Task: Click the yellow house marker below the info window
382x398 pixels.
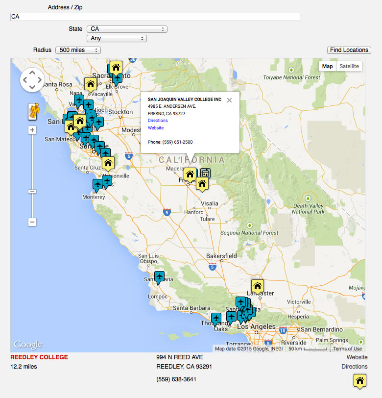Action: pos(190,174)
